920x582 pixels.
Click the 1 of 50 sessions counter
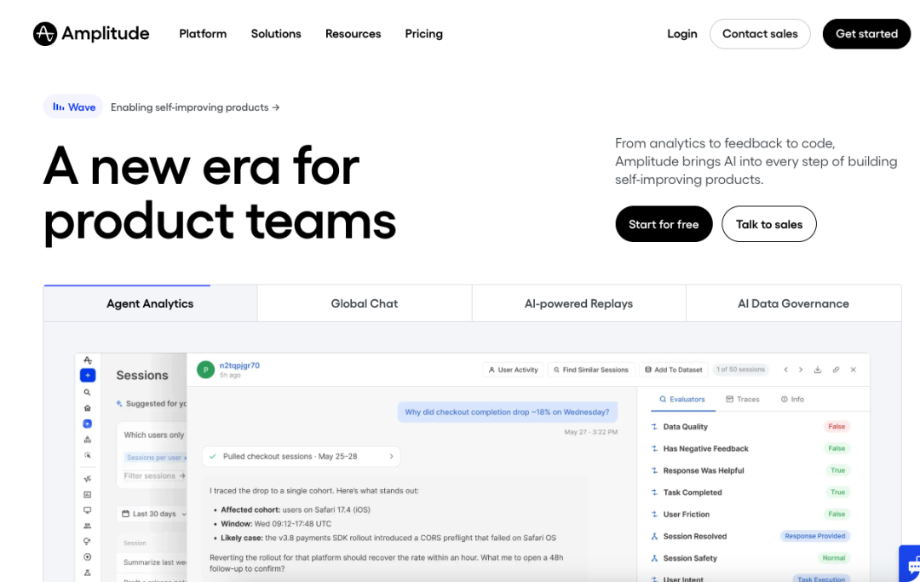pyautogui.click(x=740, y=370)
